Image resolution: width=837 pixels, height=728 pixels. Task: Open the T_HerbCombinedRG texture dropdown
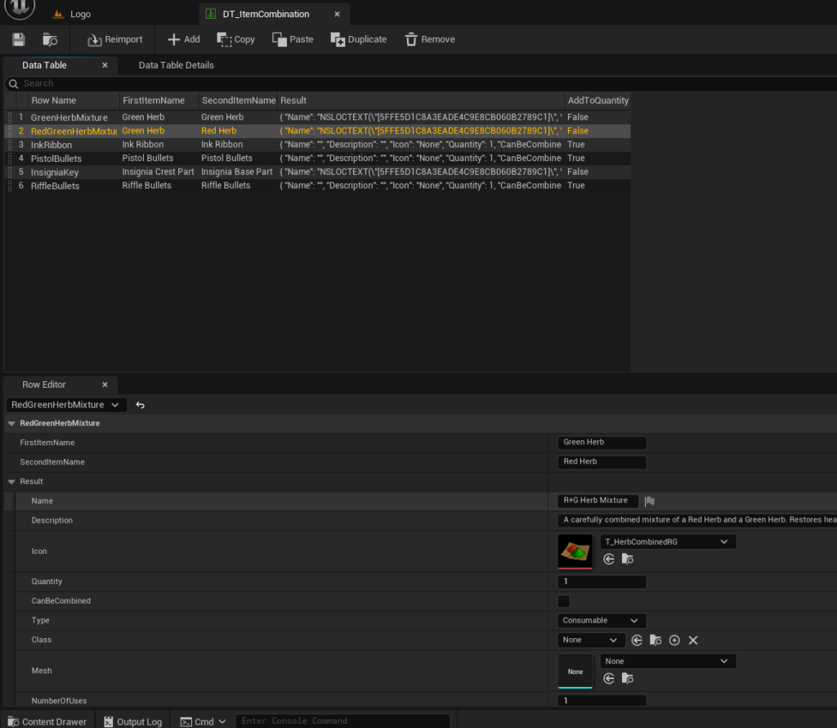click(668, 542)
